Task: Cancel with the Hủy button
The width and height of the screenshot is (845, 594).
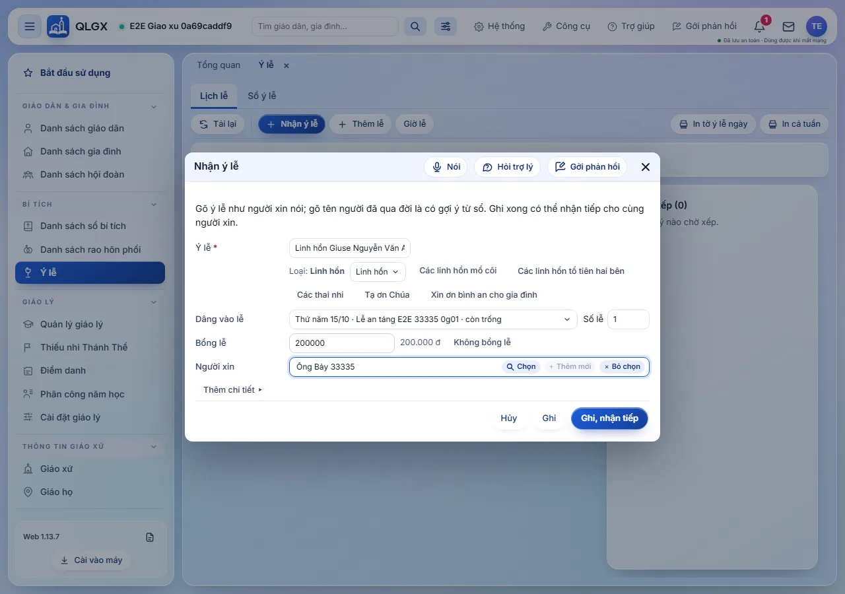Action: [x=509, y=418]
